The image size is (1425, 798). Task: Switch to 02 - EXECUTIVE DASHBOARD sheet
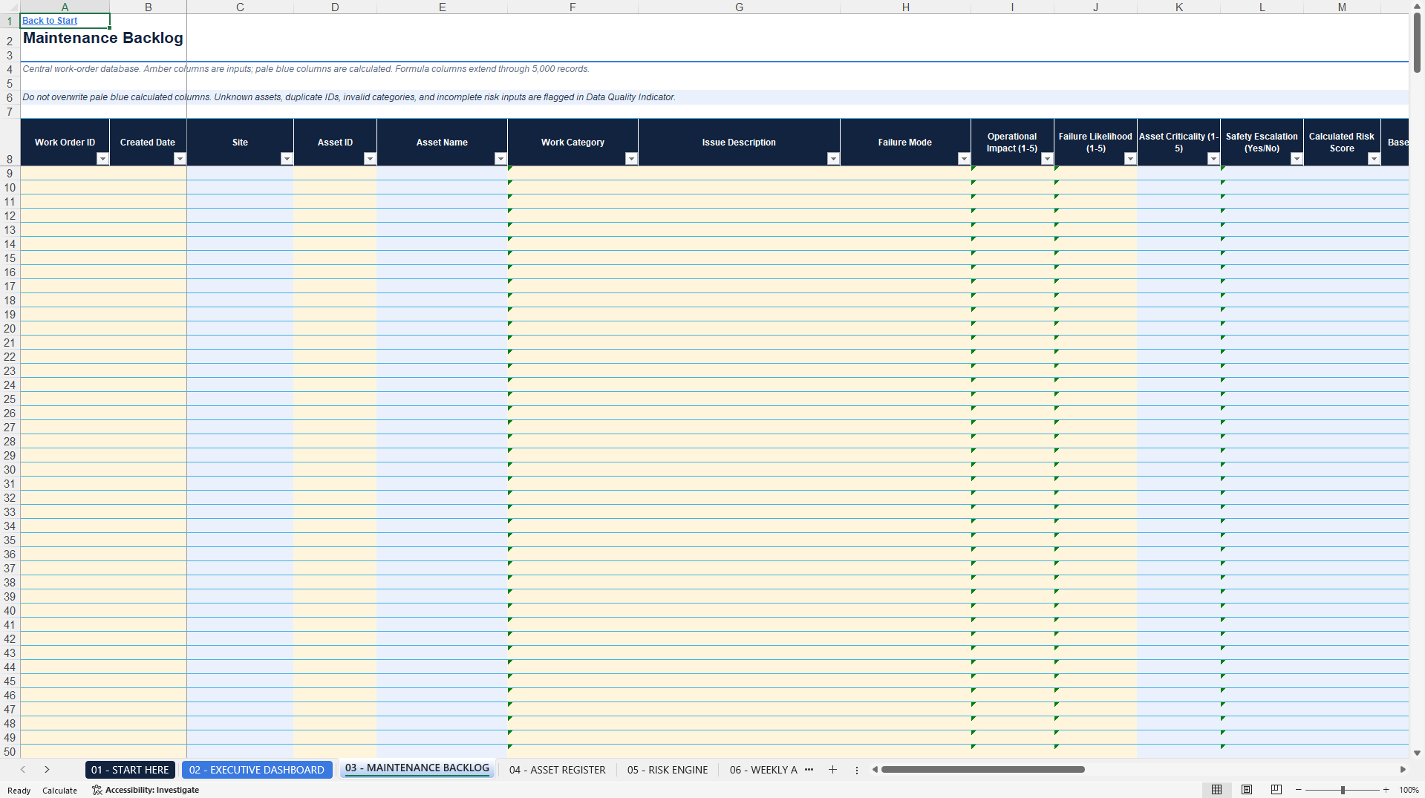pos(257,770)
